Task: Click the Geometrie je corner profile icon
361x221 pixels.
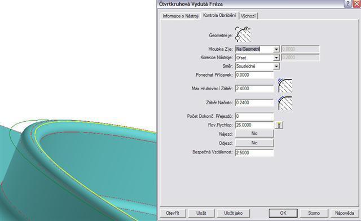Action: point(243,34)
